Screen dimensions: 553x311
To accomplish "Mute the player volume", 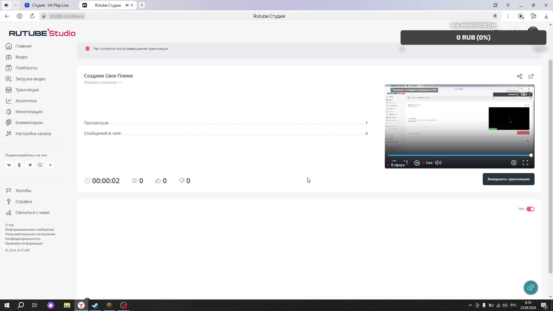I will click(438, 163).
